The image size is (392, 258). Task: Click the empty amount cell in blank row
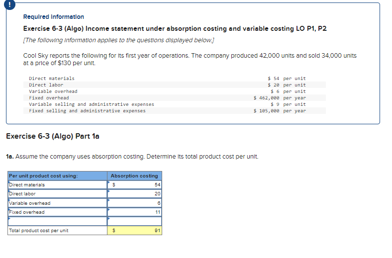(135, 221)
